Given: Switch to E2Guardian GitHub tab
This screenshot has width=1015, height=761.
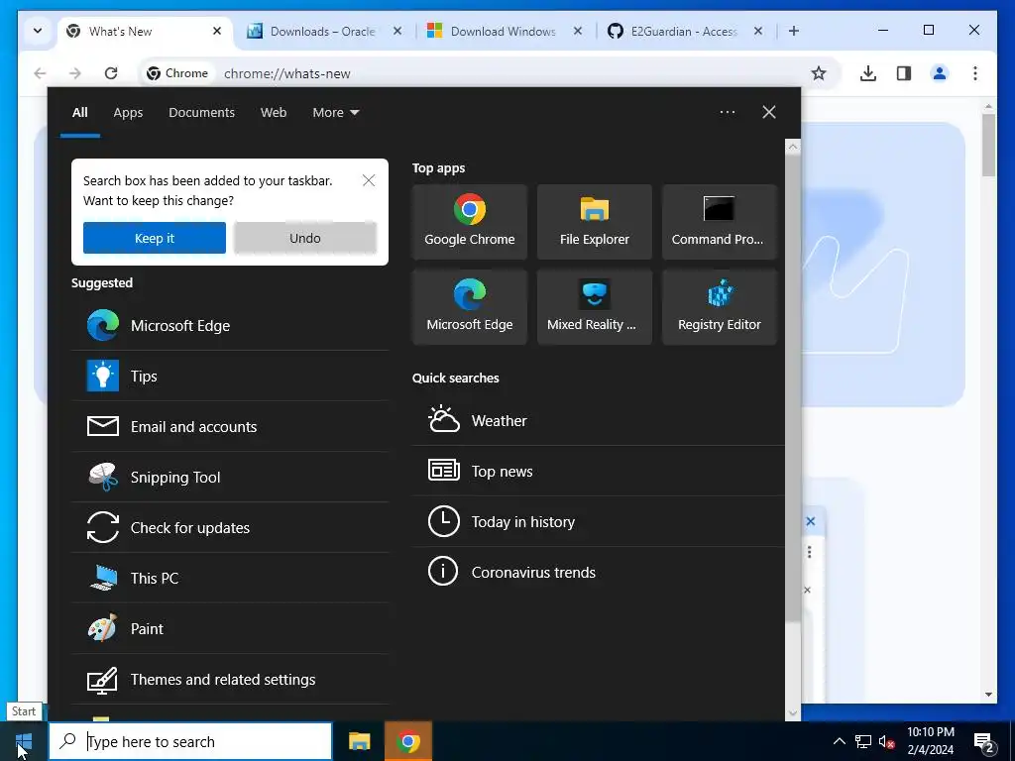Looking at the screenshot, I should (684, 31).
